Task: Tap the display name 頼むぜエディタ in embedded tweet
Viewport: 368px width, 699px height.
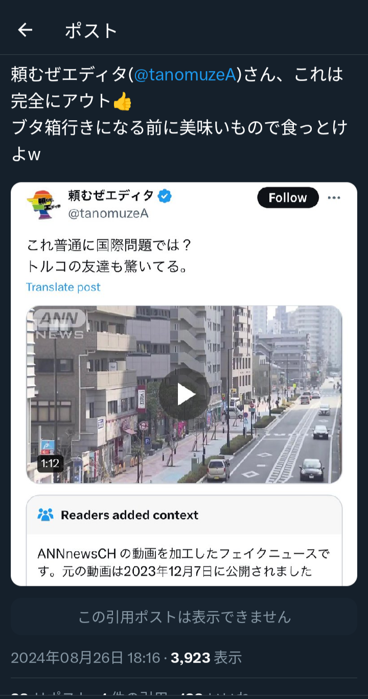Action: [110, 195]
